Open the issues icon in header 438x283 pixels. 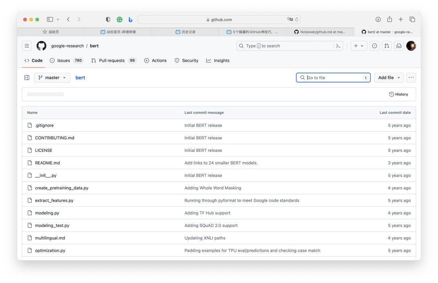[x=374, y=46]
